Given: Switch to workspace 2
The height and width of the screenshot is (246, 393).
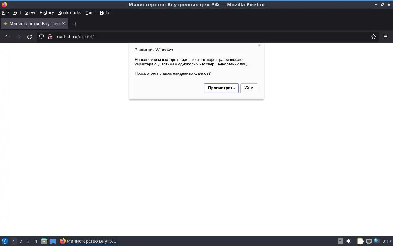Looking at the screenshot, I should 21,241.
